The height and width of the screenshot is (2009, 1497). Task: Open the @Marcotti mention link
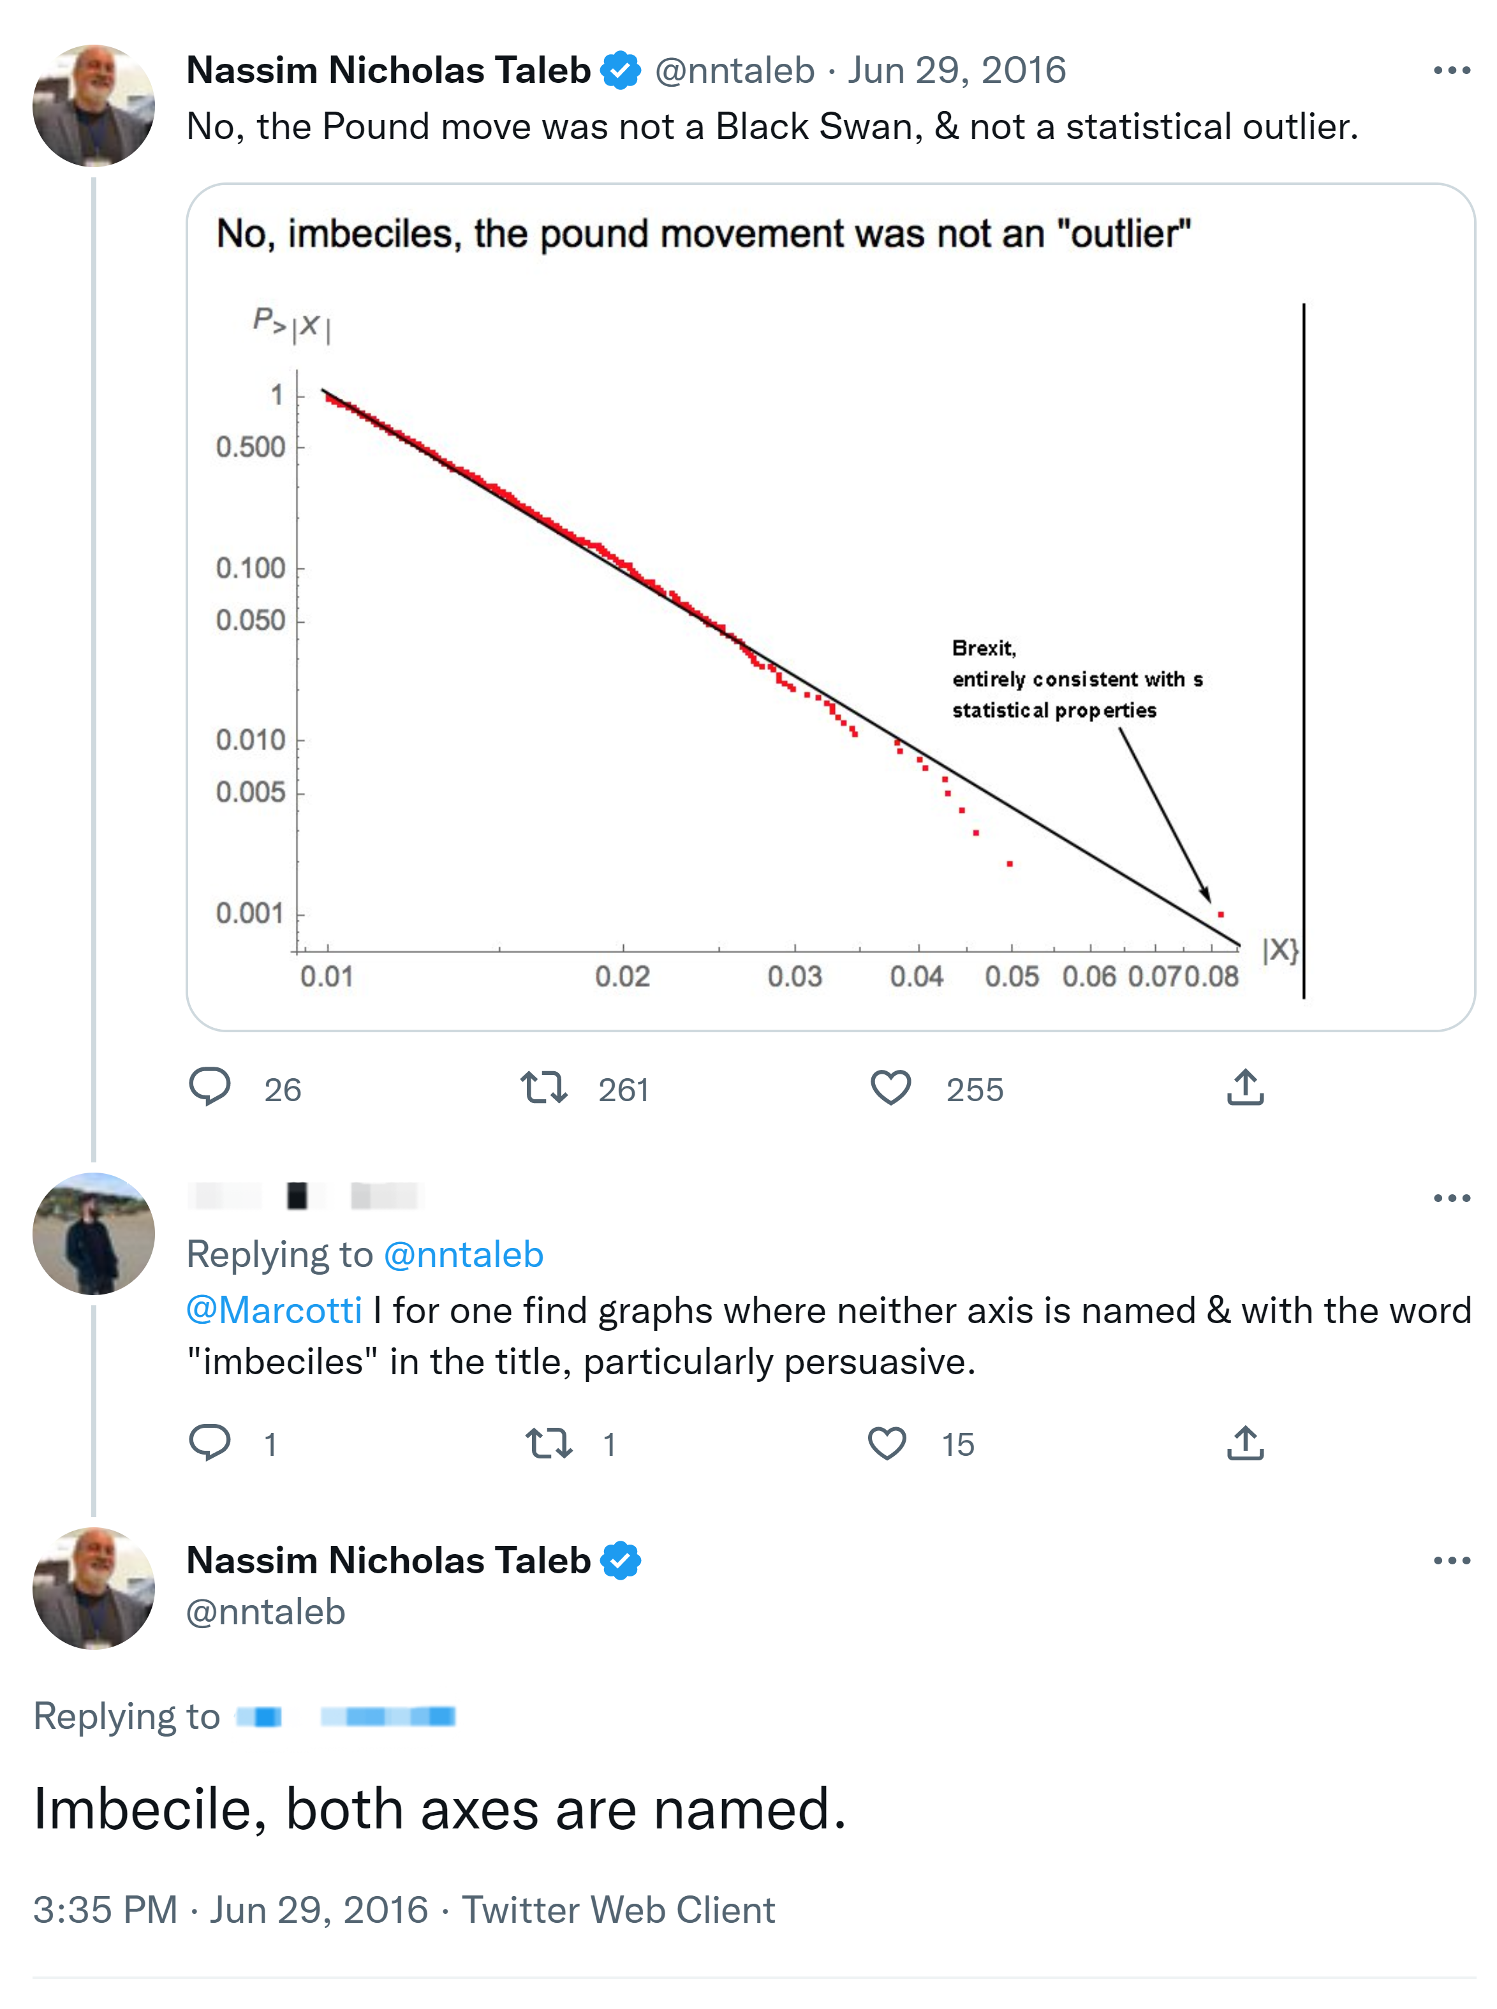274,1310
